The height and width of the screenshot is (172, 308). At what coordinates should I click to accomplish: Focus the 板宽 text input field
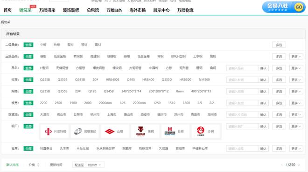coord(242,103)
